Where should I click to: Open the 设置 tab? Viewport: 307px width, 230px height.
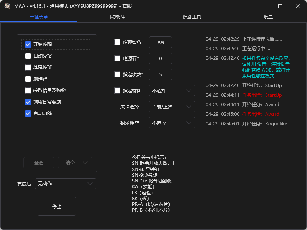[x=268, y=17]
